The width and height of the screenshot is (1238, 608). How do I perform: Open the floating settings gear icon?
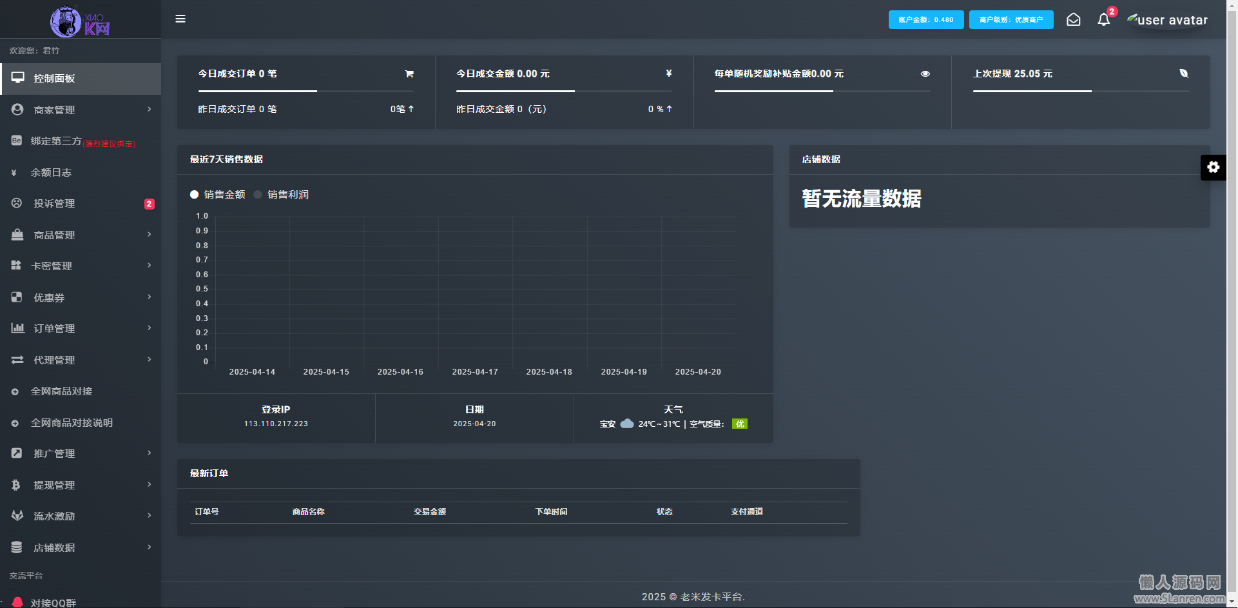(1213, 167)
